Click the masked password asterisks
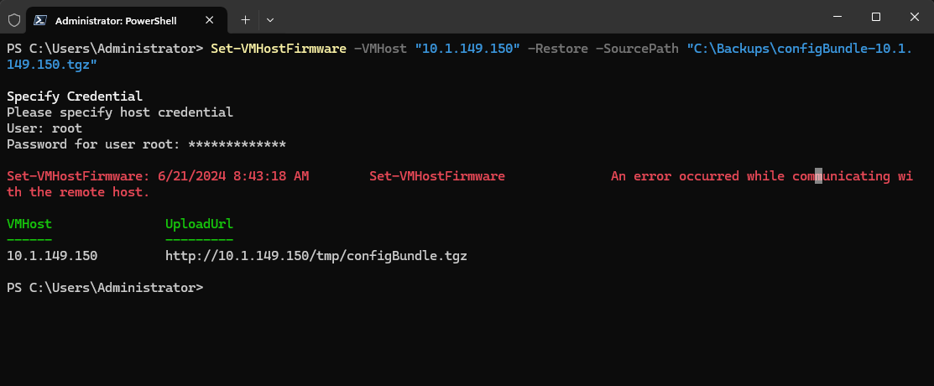 237,144
